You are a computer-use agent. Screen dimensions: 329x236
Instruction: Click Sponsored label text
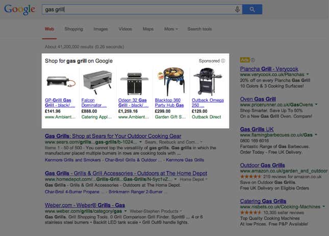209,61
